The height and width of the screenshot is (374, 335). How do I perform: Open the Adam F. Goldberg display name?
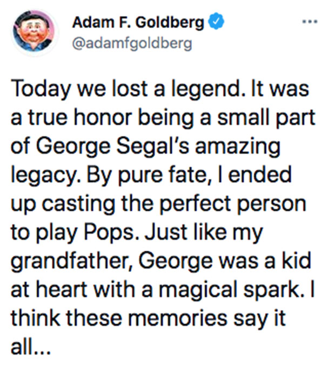138,23
